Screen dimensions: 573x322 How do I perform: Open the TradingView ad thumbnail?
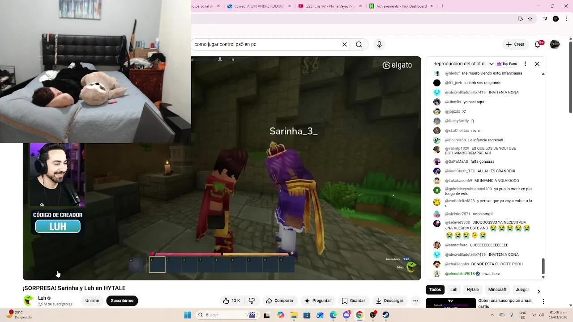coord(451,303)
